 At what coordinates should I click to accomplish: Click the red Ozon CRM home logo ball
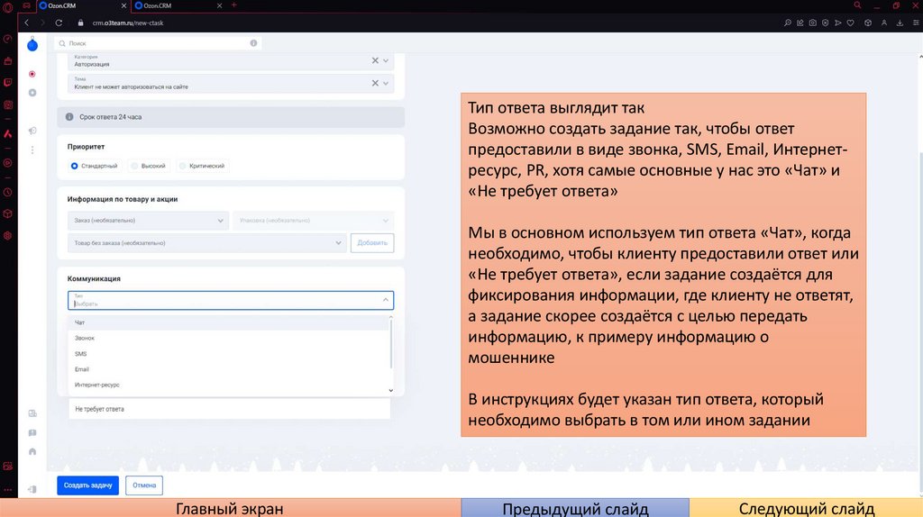coord(32,45)
